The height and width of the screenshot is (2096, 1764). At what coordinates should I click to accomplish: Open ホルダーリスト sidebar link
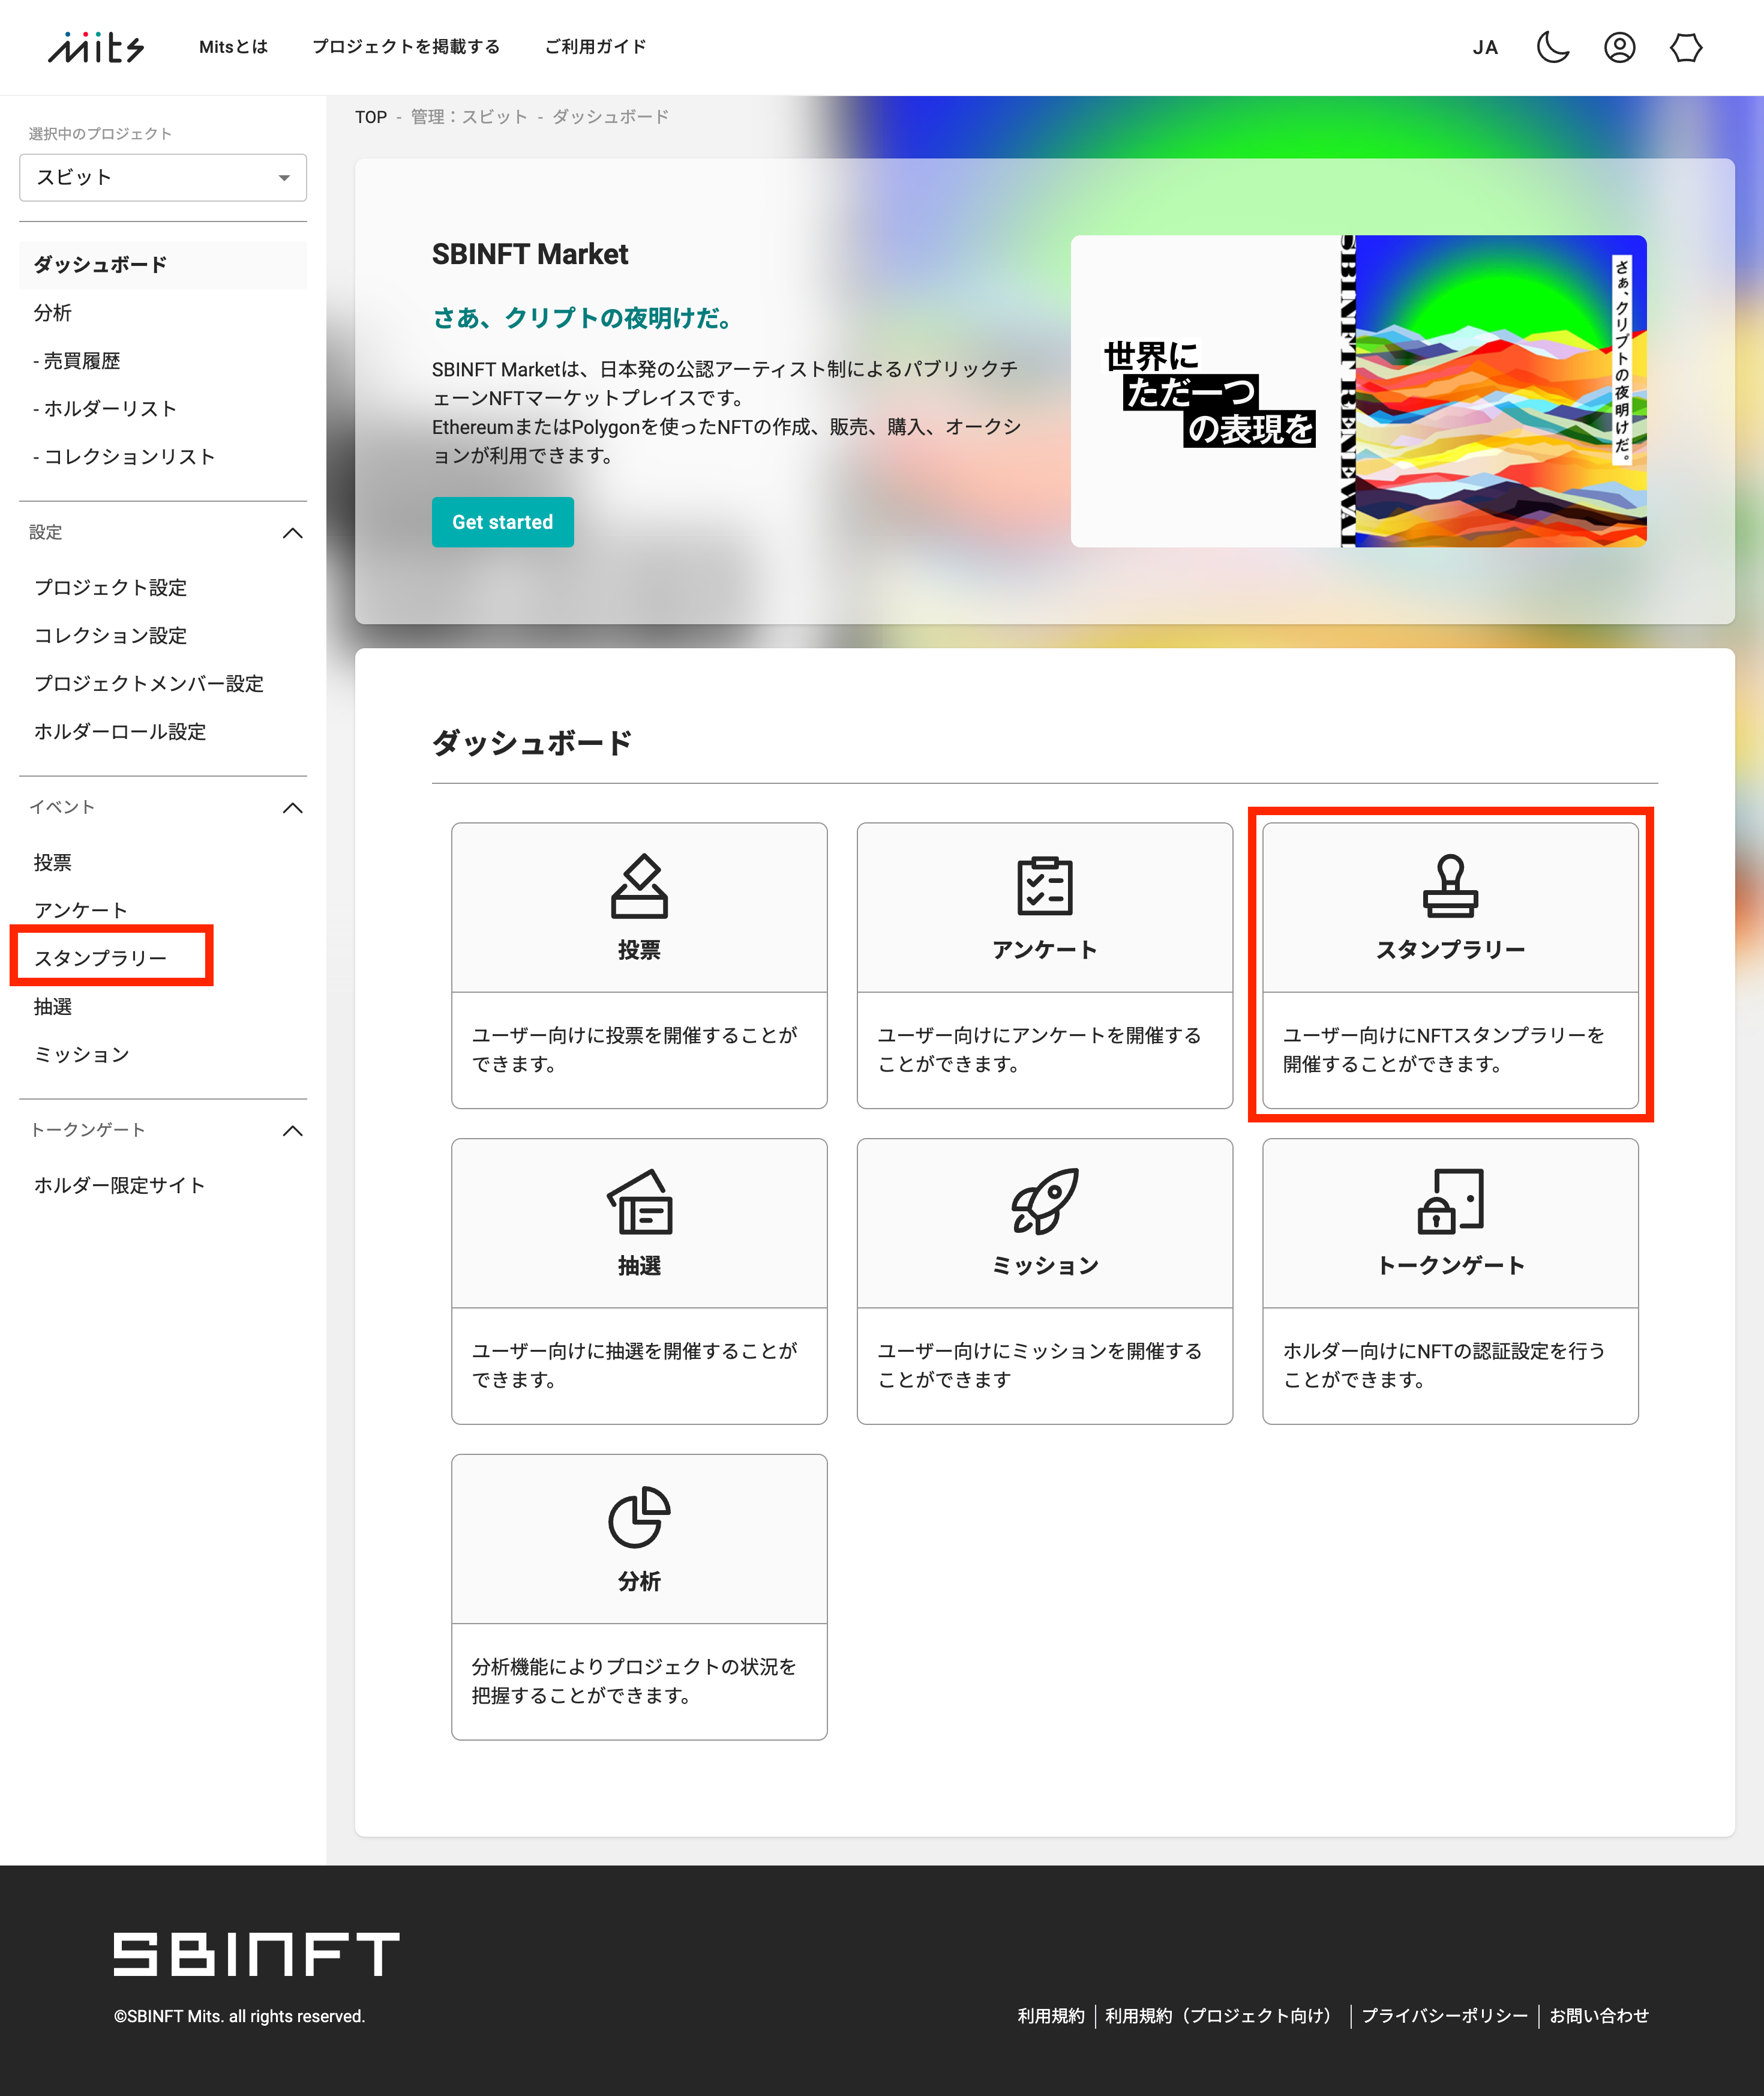coord(105,409)
